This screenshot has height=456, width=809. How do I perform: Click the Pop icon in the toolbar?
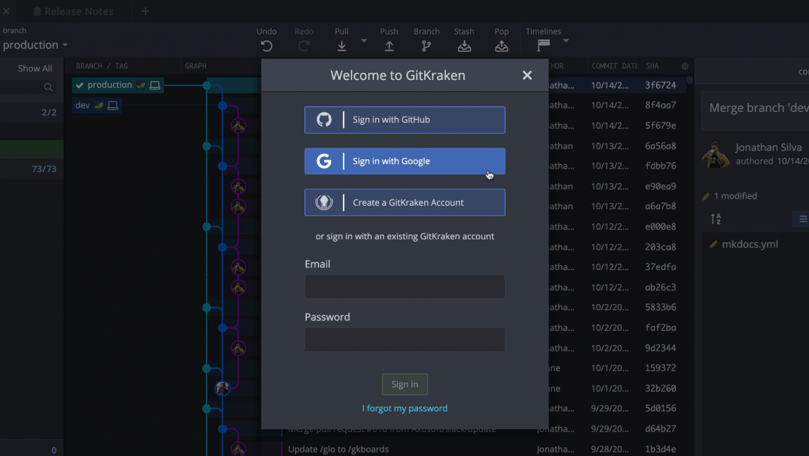click(502, 46)
